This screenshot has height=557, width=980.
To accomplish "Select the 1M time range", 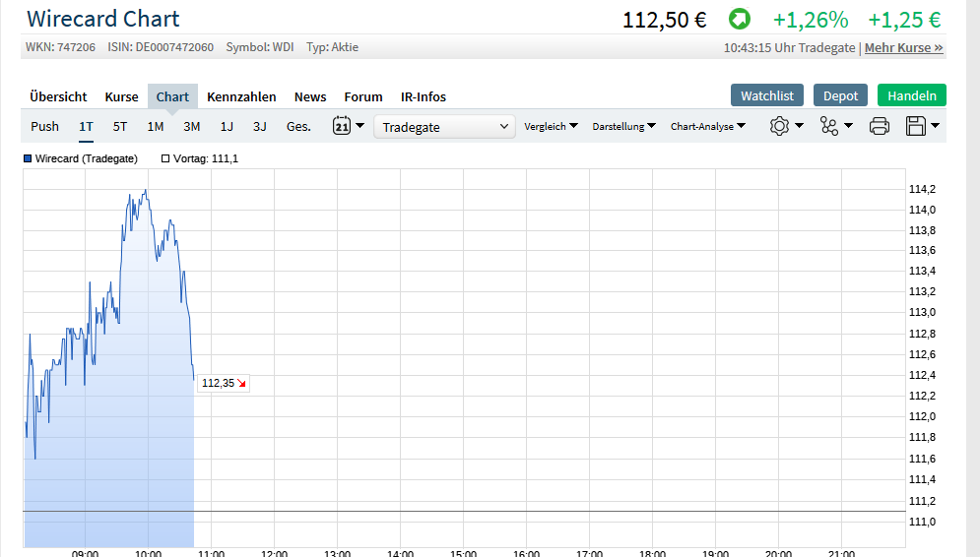I will coord(155,126).
